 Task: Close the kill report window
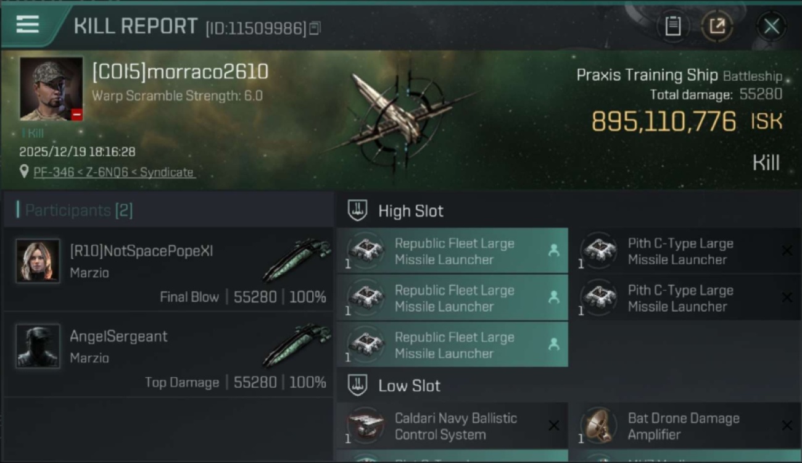tap(771, 26)
